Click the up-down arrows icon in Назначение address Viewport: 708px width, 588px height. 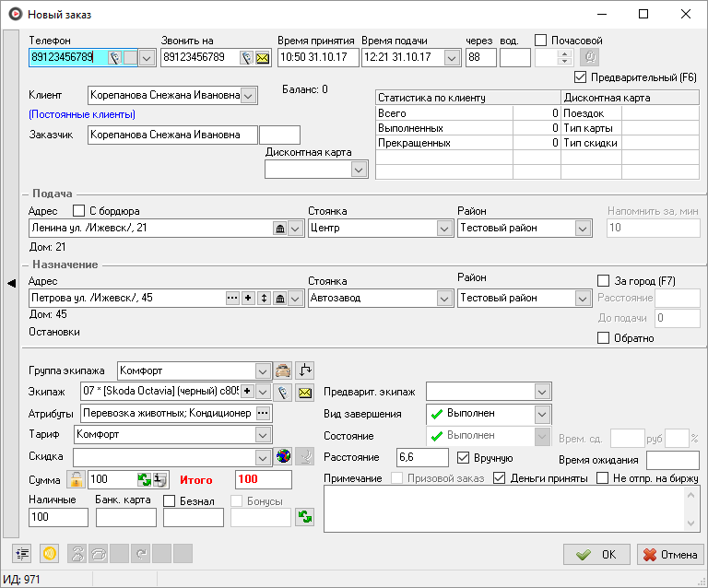265,298
